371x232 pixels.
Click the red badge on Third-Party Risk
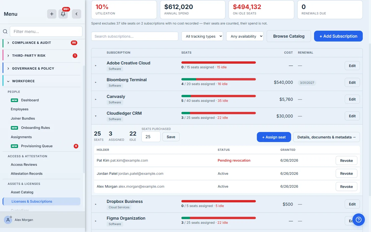pos(75,56)
